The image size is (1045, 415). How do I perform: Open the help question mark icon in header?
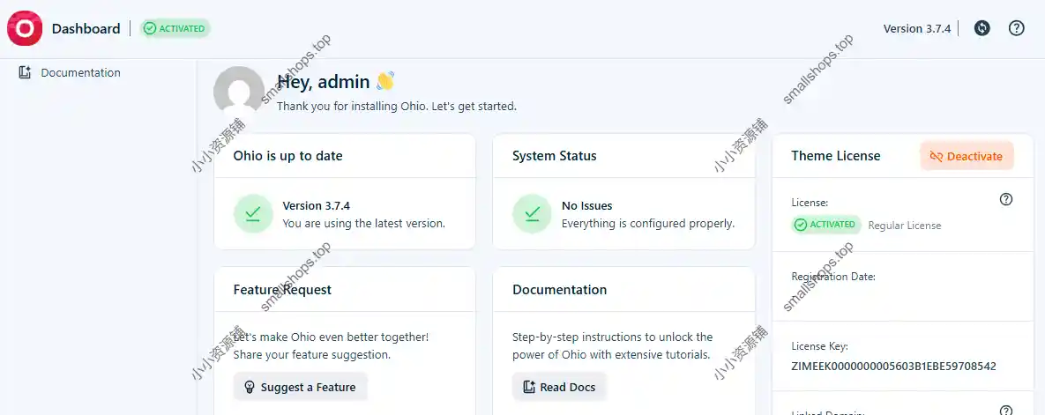(x=1016, y=28)
